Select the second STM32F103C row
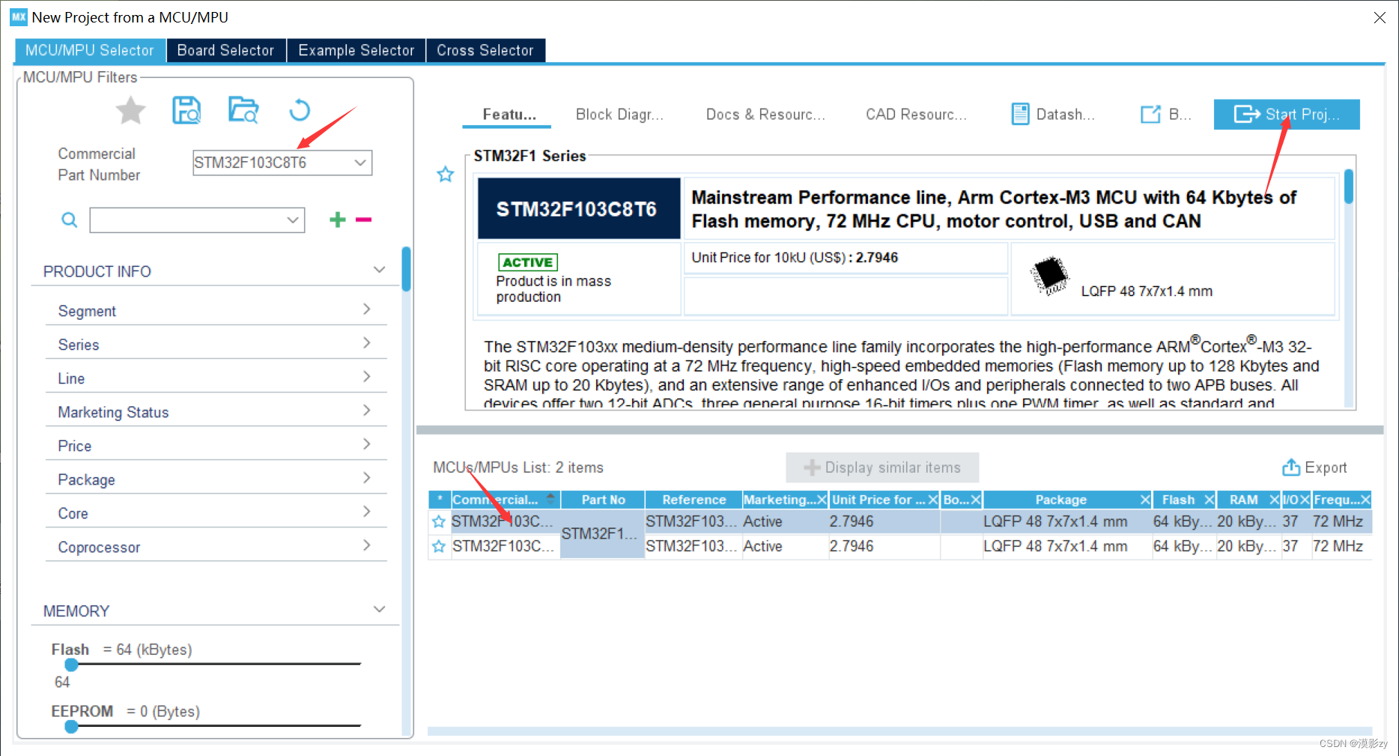The height and width of the screenshot is (756, 1399). 899,546
